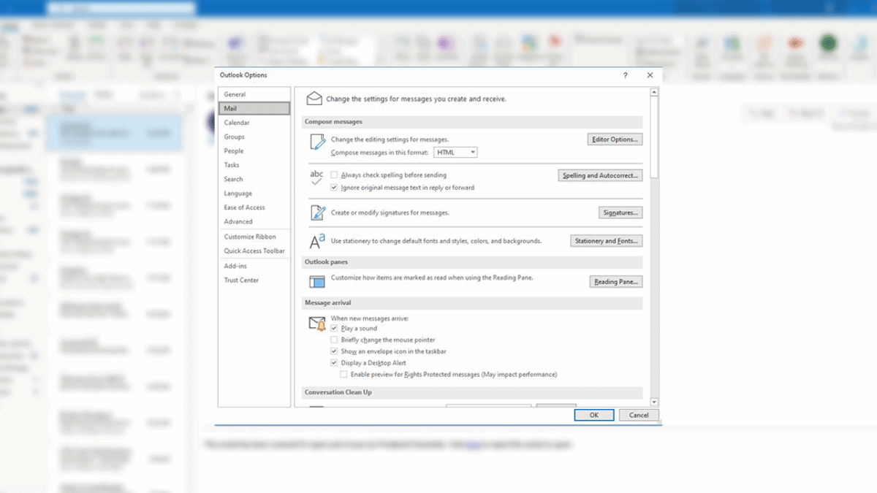Click the Reading Pane layout icon
877x493 pixels.
(317, 282)
